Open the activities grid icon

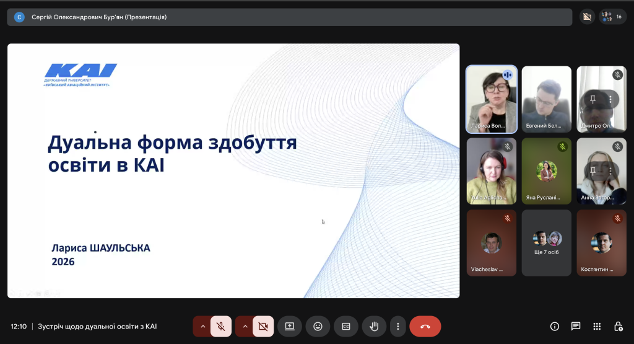597,326
